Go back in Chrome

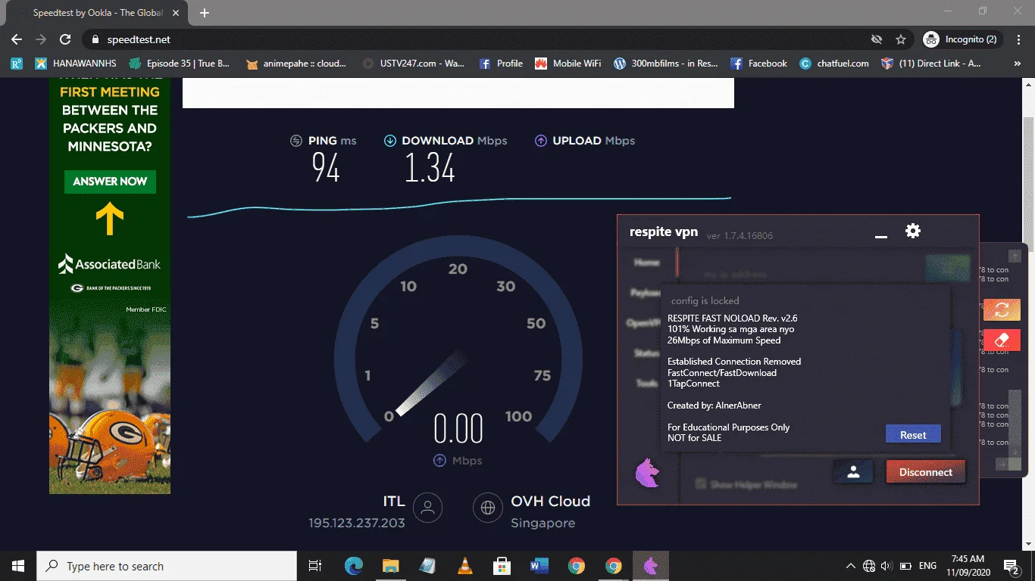pos(17,39)
